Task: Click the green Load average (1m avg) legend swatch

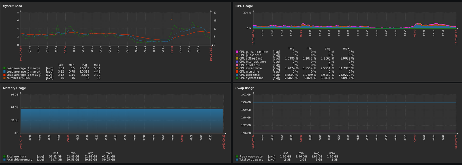Action: 4,68
